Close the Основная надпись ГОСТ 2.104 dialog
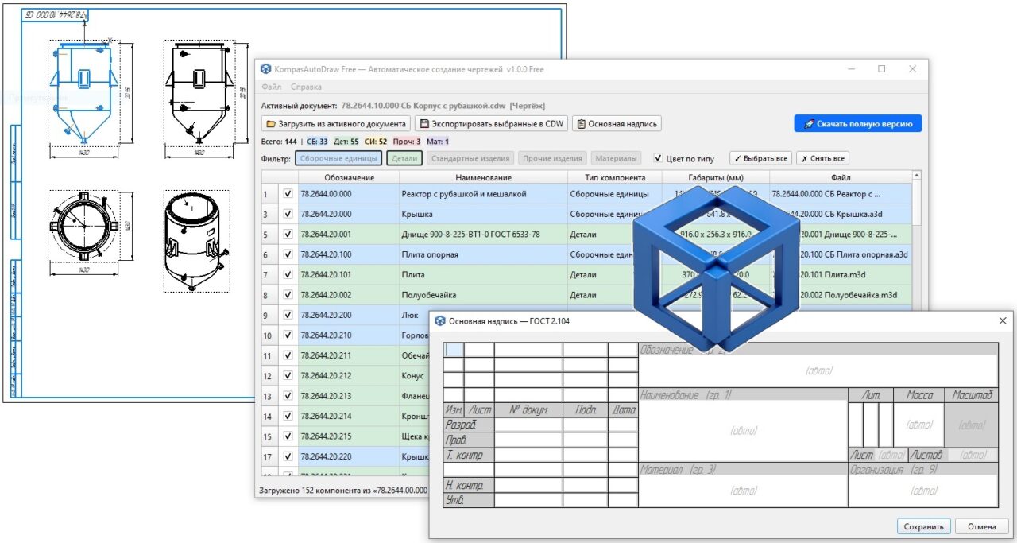 coord(1002,320)
